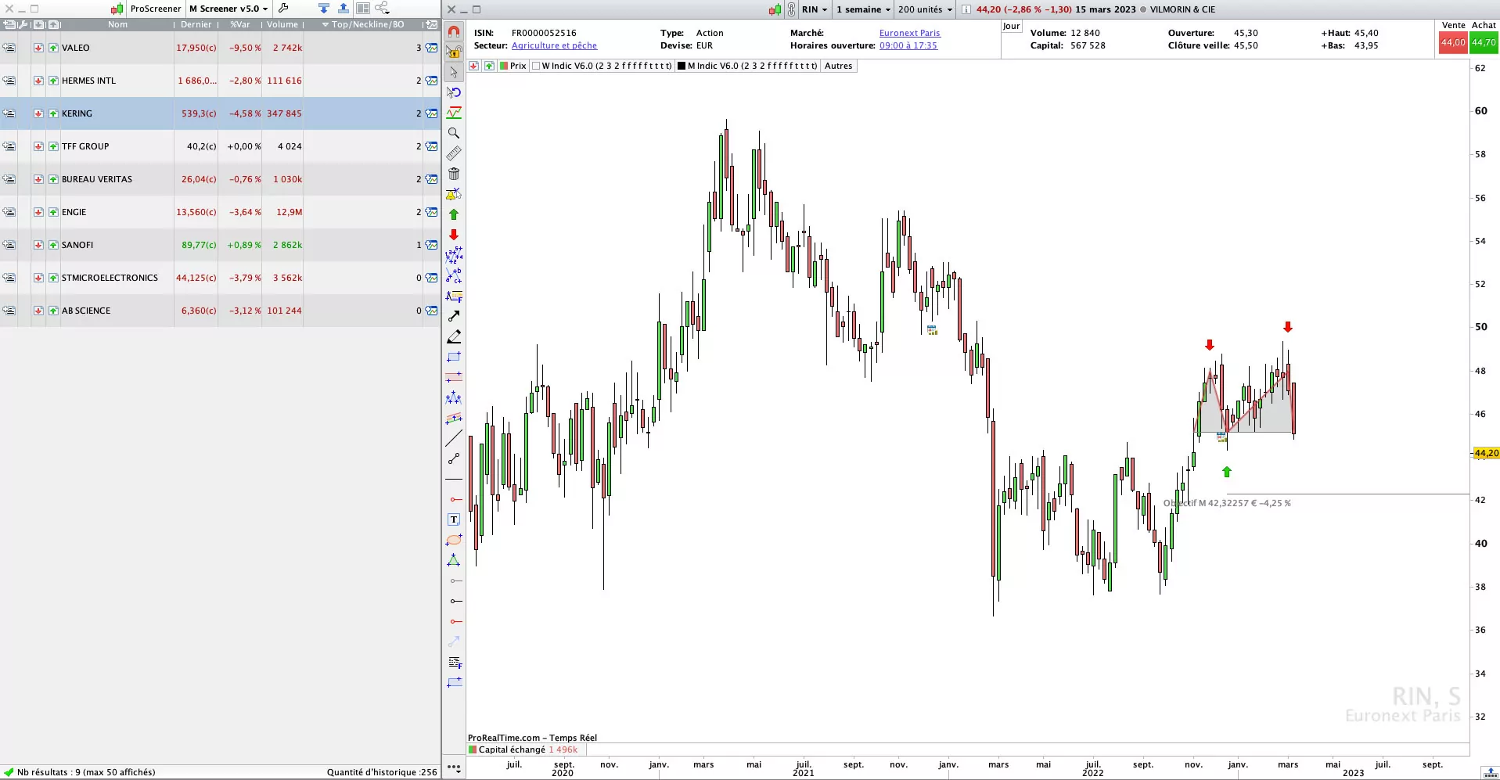Toggle the magnet snap tool
This screenshot has width=1500, height=780.
[x=454, y=32]
